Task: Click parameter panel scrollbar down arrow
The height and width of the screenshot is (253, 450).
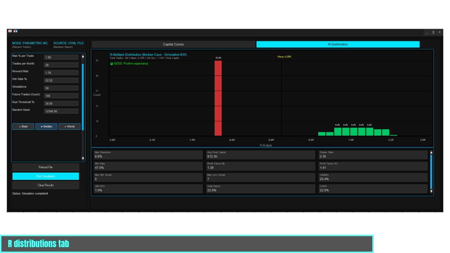Action: point(83,159)
